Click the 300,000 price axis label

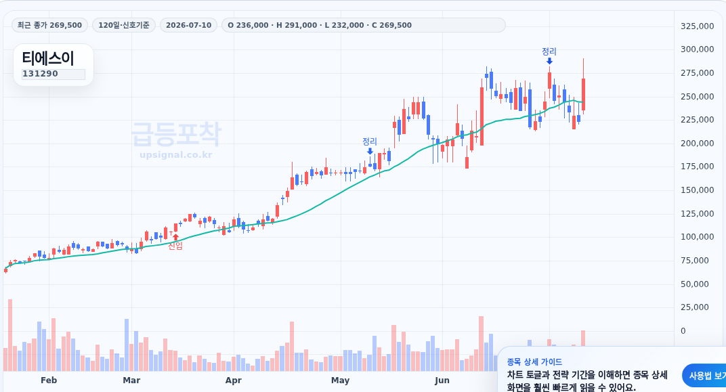[698, 49]
